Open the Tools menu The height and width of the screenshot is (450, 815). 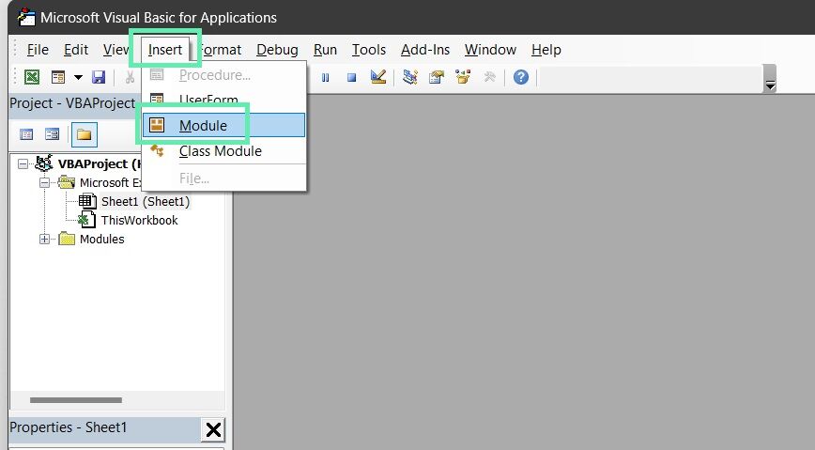[369, 50]
